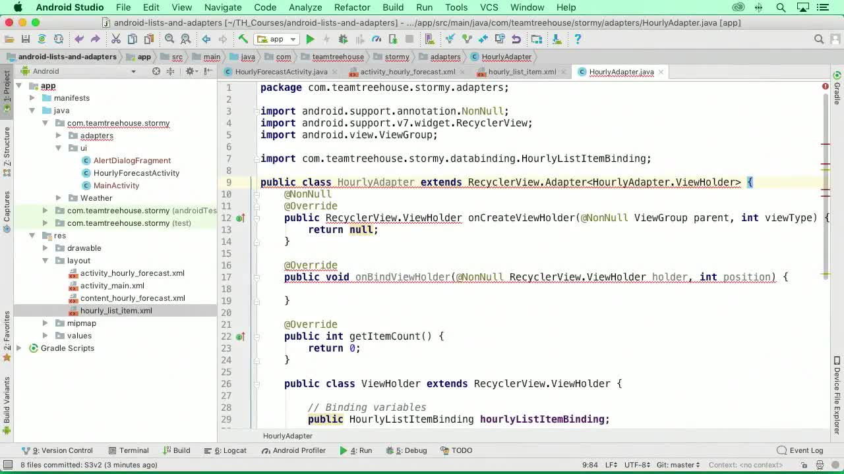Open the Android Profiler tool window
The width and height of the screenshot is (844, 474).
click(294, 450)
